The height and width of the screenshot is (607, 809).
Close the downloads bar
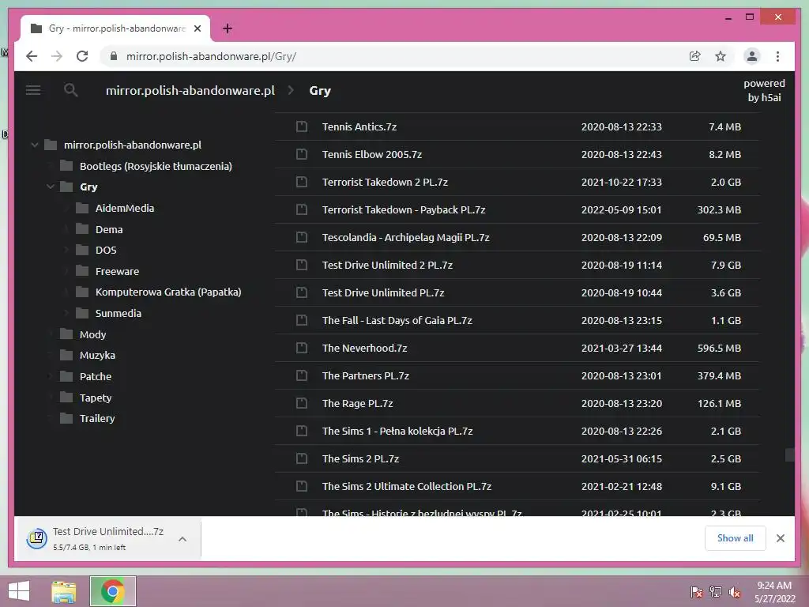780,538
